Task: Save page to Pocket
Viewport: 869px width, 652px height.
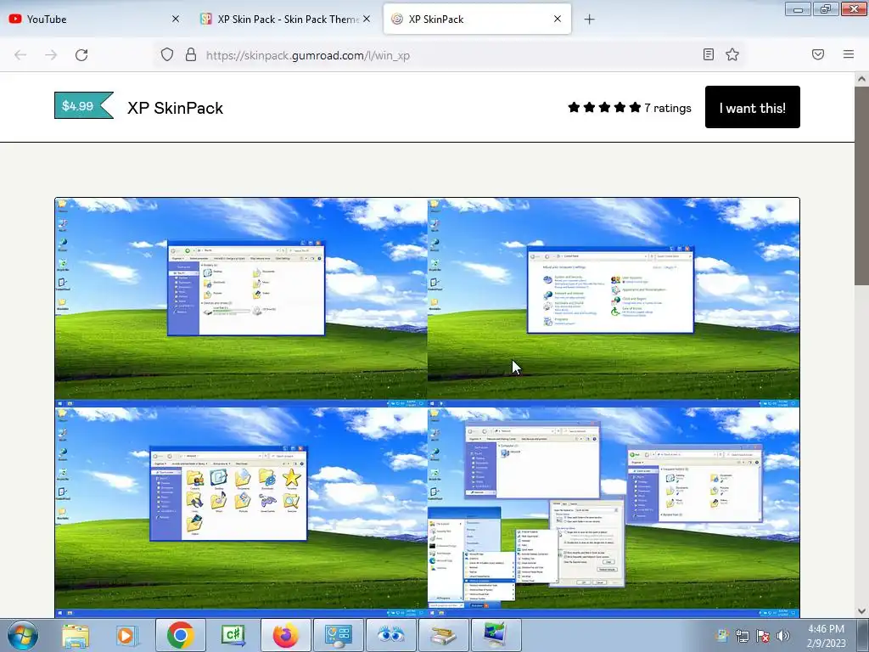Action: (818, 54)
